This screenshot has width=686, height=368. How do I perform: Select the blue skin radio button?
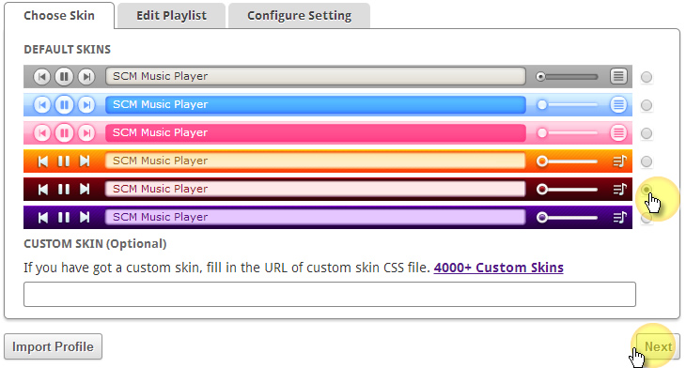pyautogui.click(x=647, y=105)
